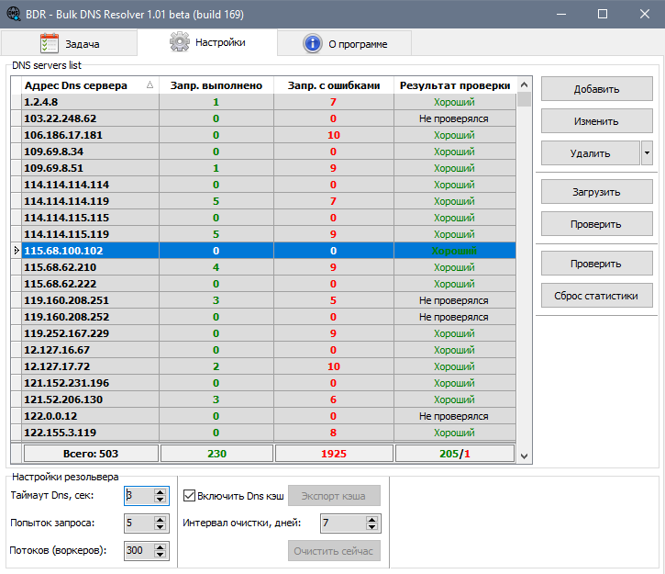Click the BDR application icon in title bar
The height and width of the screenshot is (574, 665).
[13, 14]
